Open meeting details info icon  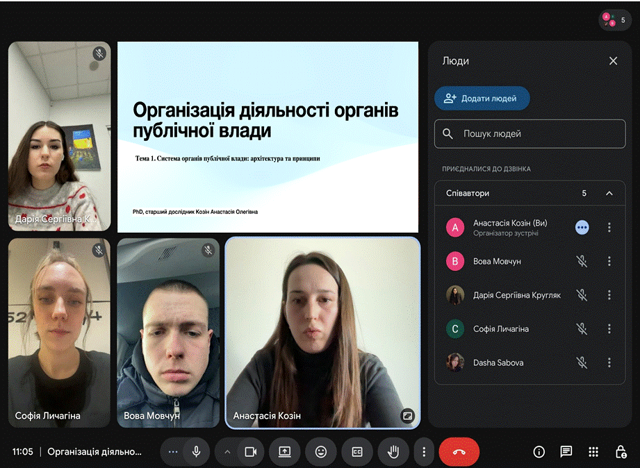point(539,451)
